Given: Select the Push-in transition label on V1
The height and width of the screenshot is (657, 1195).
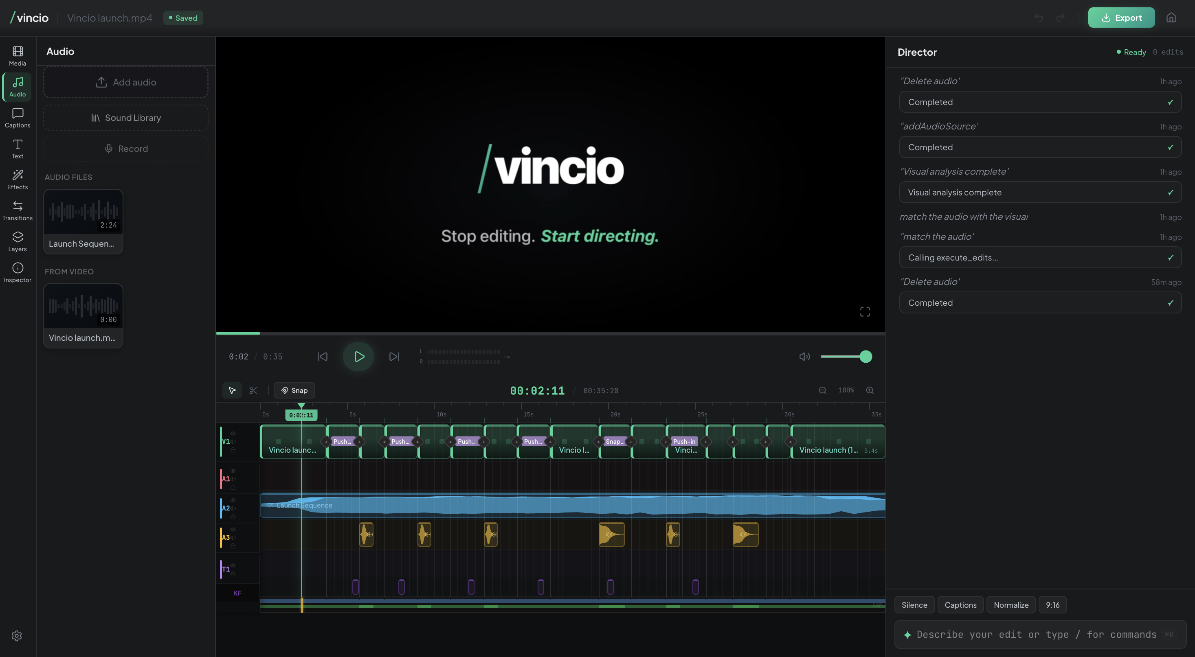Looking at the screenshot, I should point(684,441).
